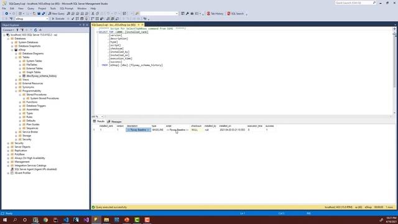Expand the Database Diagrams folder
The image size is (398, 224).
coord(16,54)
